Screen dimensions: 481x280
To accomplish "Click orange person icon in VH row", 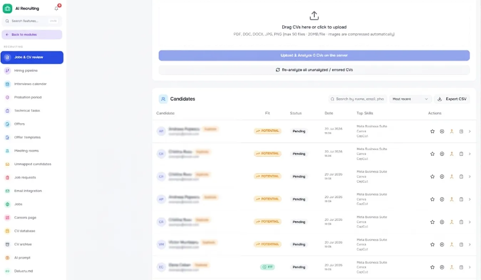I will tap(452, 245).
